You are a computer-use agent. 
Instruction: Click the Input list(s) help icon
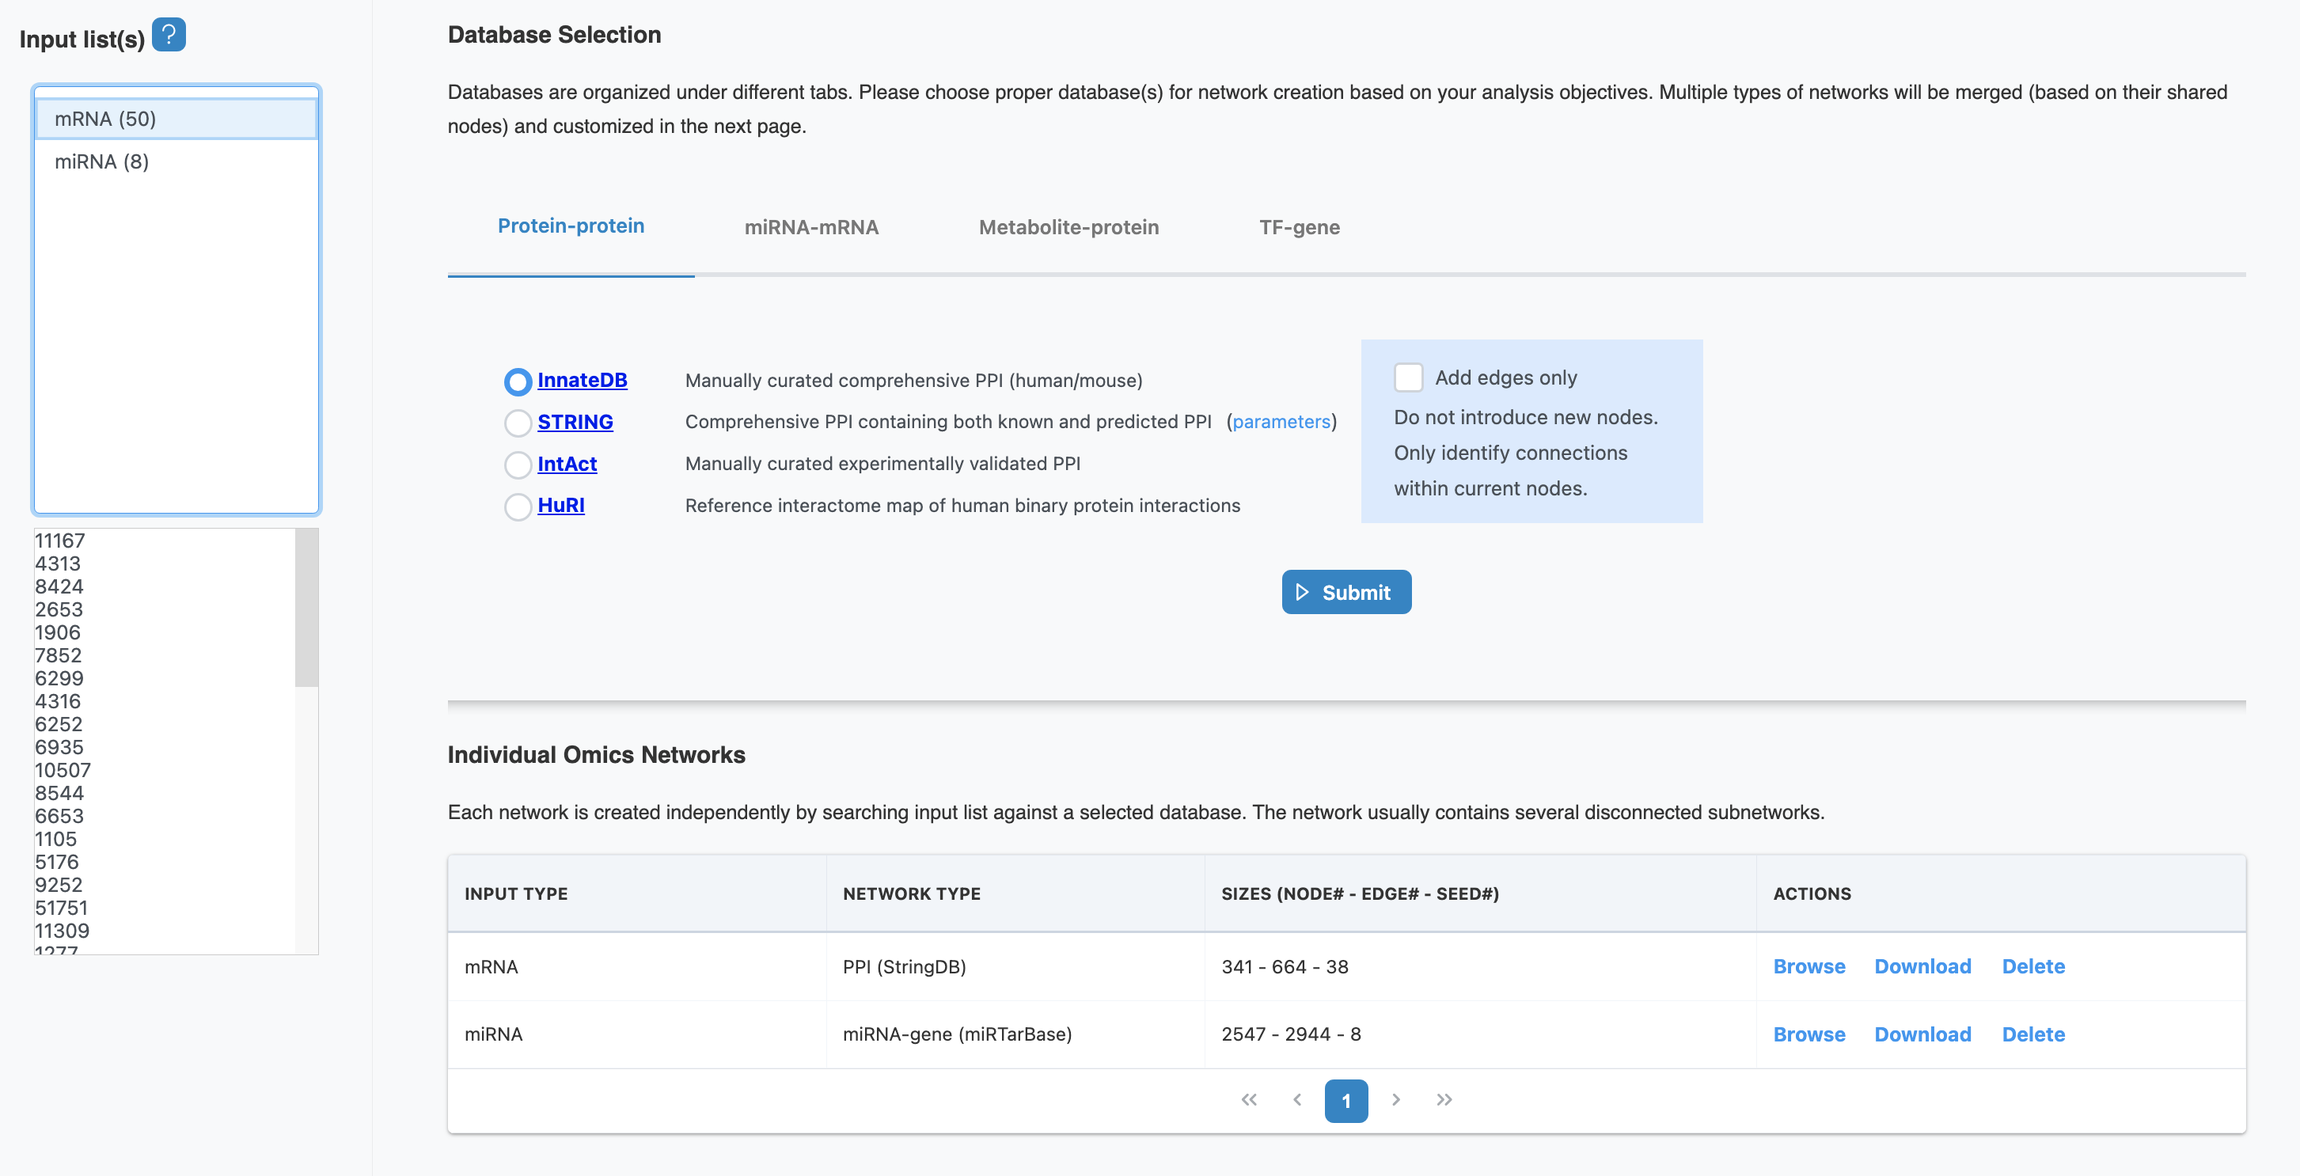[x=168, y=36]
